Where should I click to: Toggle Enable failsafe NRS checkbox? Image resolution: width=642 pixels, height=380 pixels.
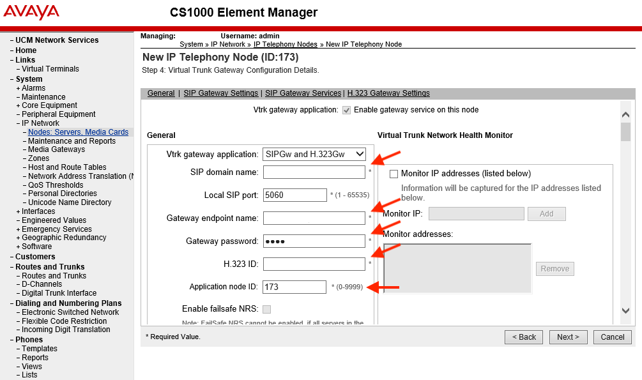coord(266,309)
